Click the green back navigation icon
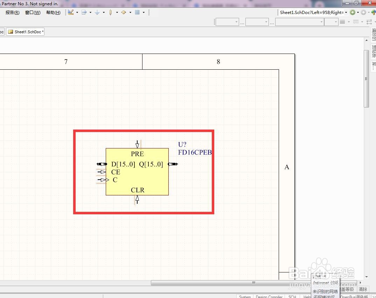The height and width of the screenshot is (298, 376). click(x=353, y=12)
